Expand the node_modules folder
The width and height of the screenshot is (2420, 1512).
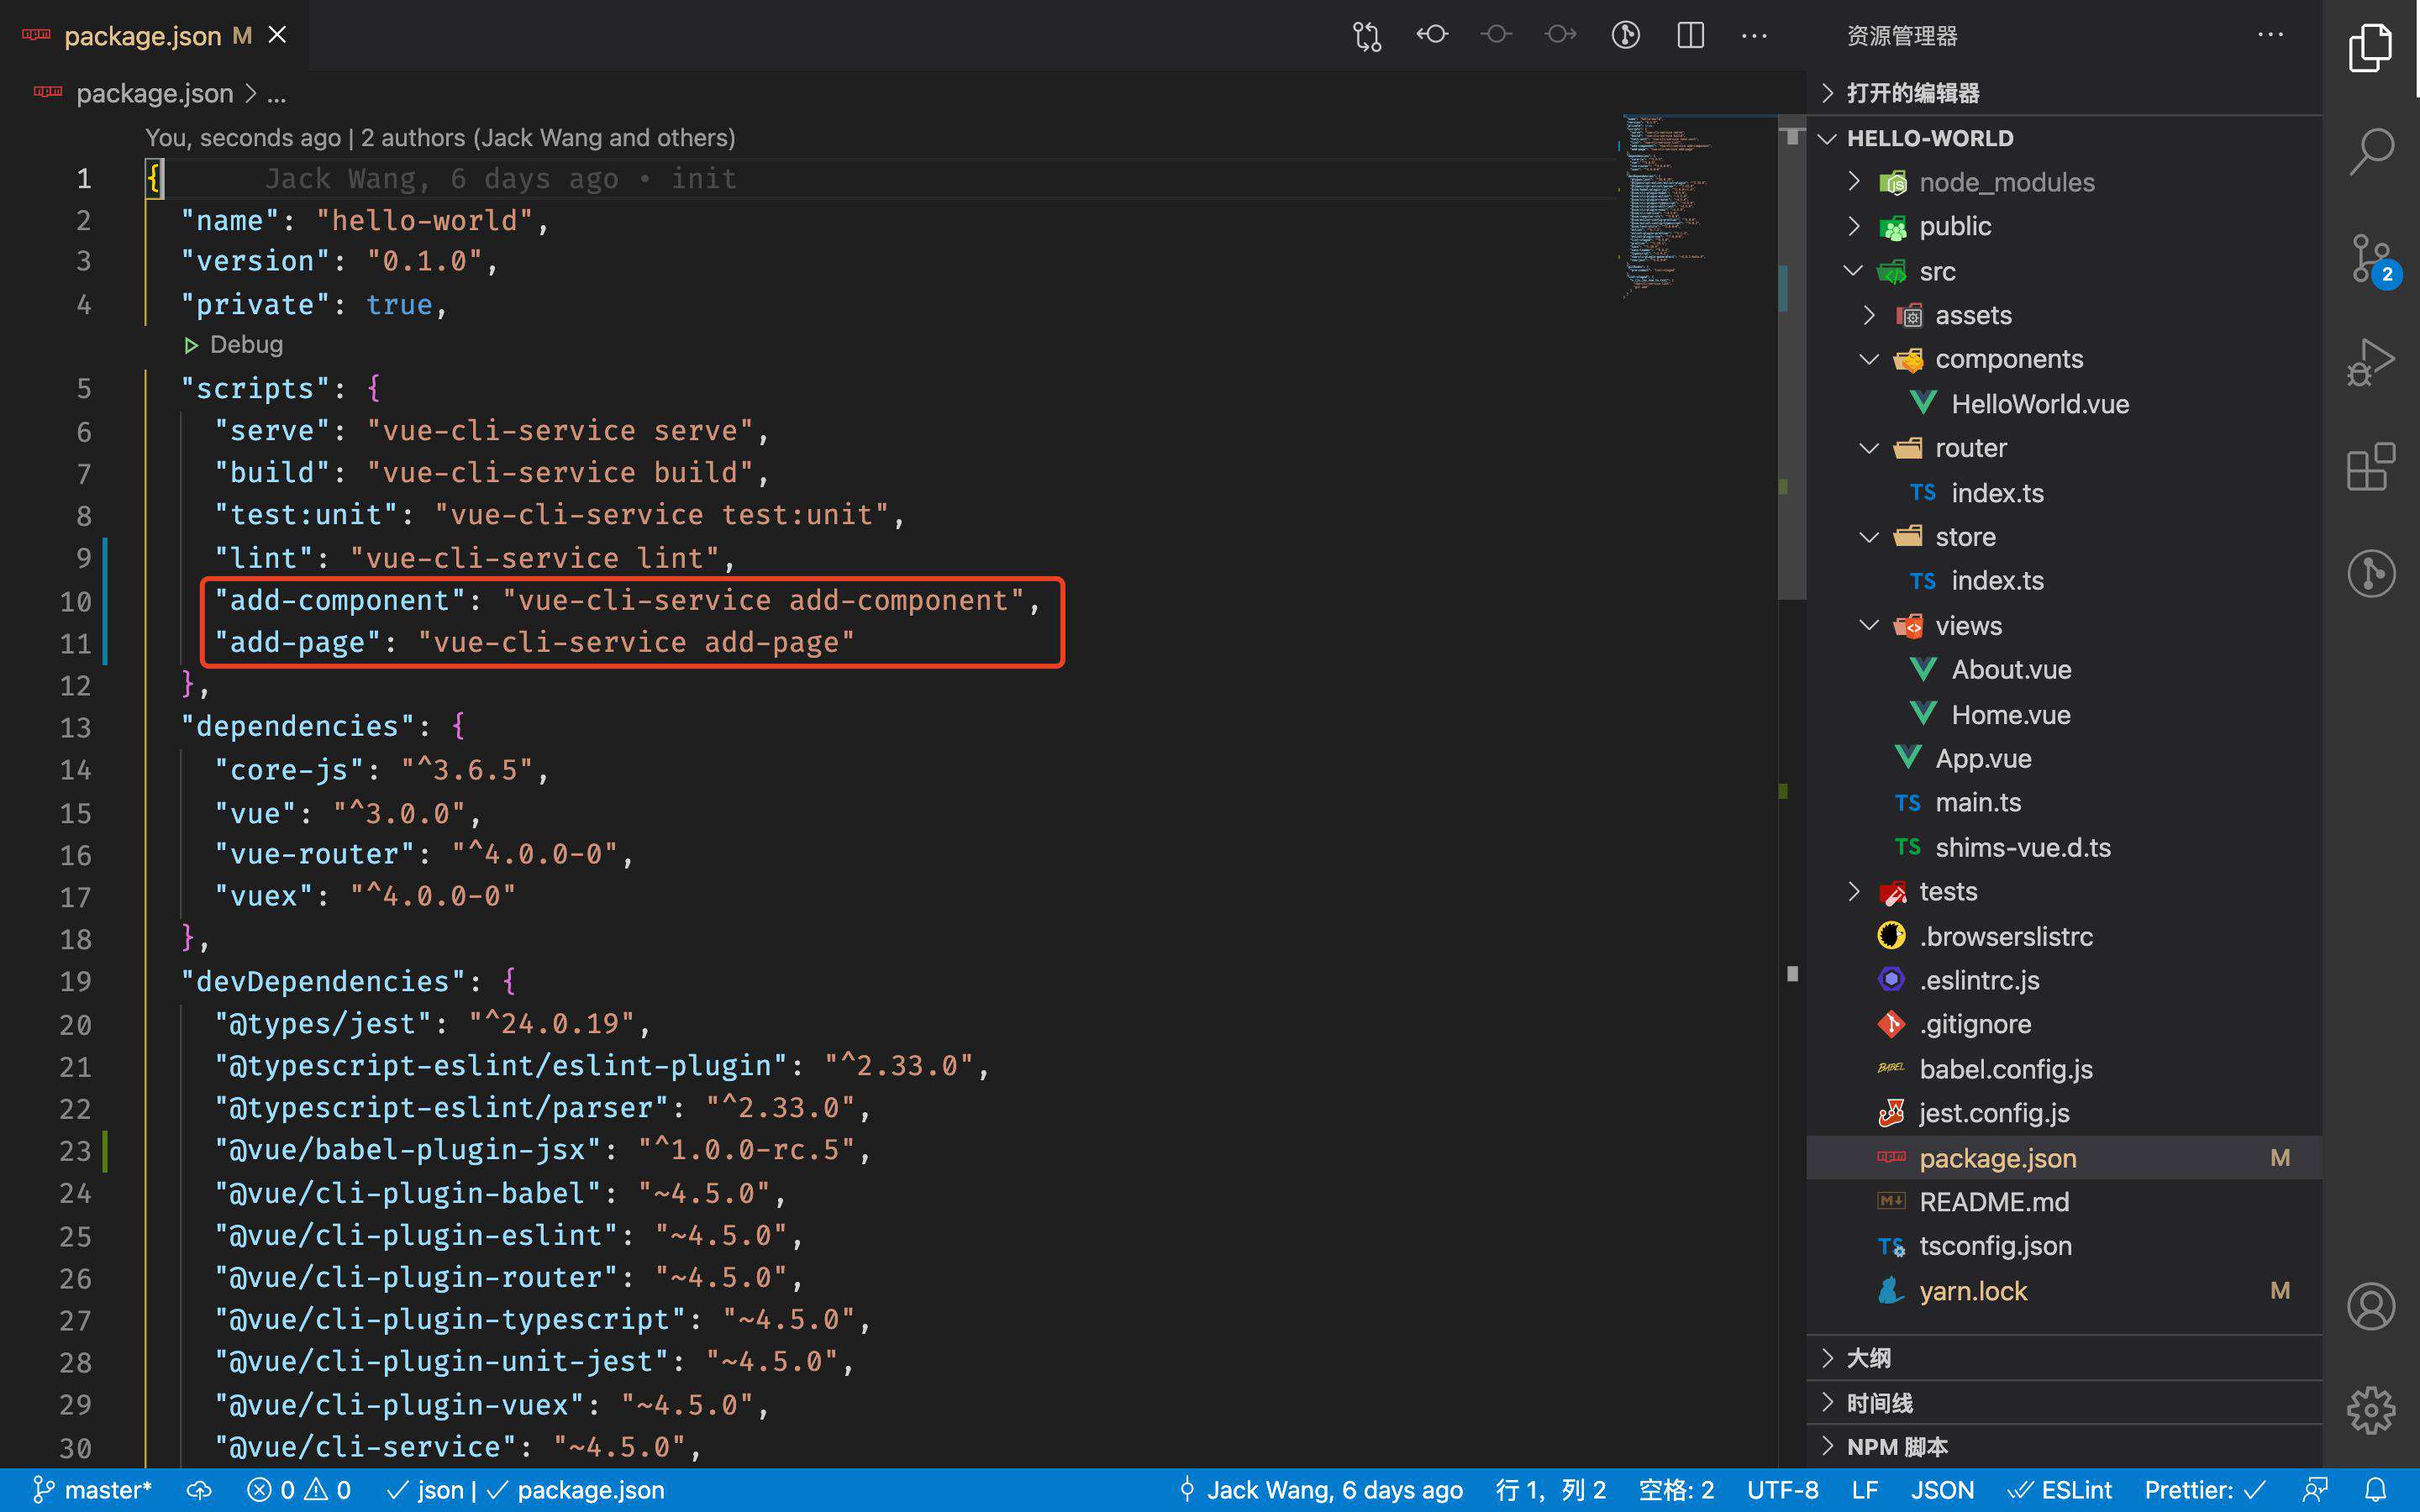pyautogui.click(x=2063, y=182)
